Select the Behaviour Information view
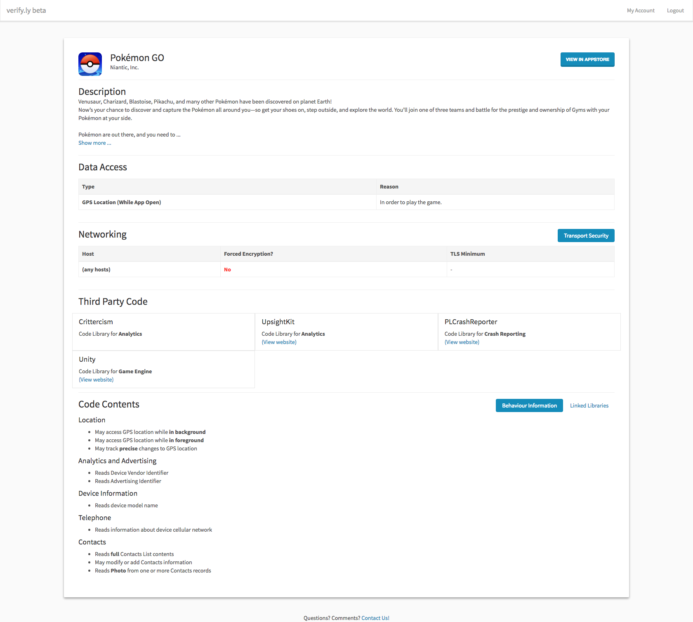This screenshot has width=693, height=622. [x=529, y=405]
